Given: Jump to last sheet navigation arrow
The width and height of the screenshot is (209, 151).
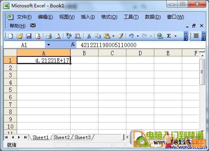Looking at the screenshot, I should point(26,137).
